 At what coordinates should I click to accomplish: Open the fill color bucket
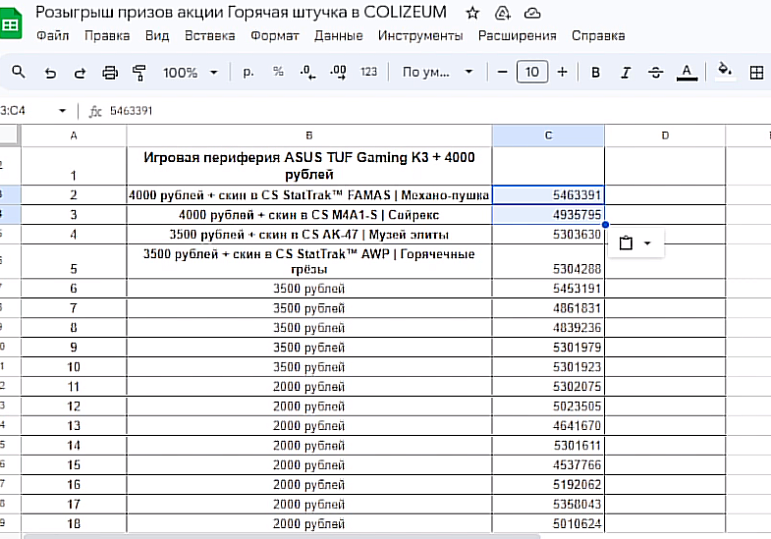[x=725, y=72]
